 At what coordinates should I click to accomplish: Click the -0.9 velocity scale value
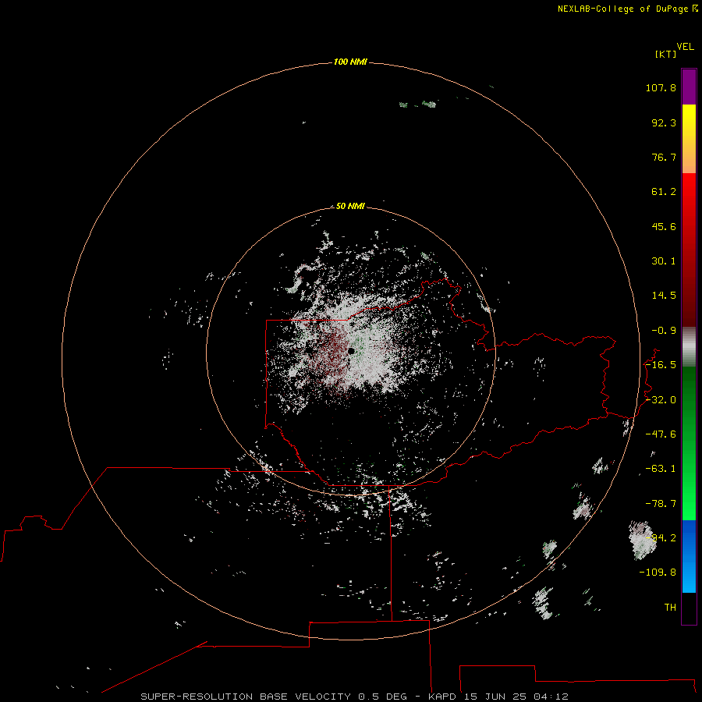664,331
